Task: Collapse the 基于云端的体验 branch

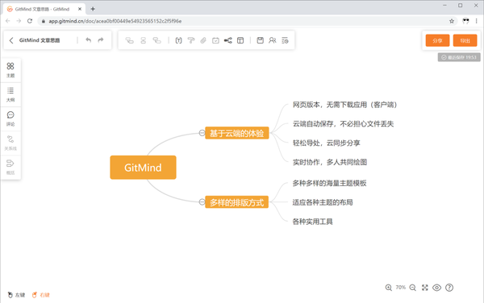Action: coord(202,133)
